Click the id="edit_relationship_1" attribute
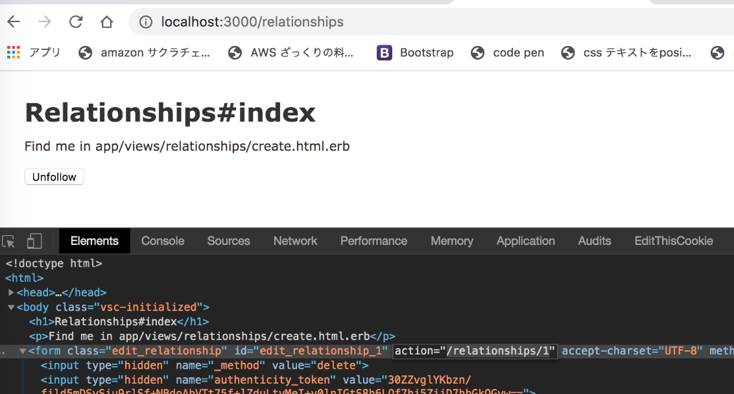 [311, 351]
